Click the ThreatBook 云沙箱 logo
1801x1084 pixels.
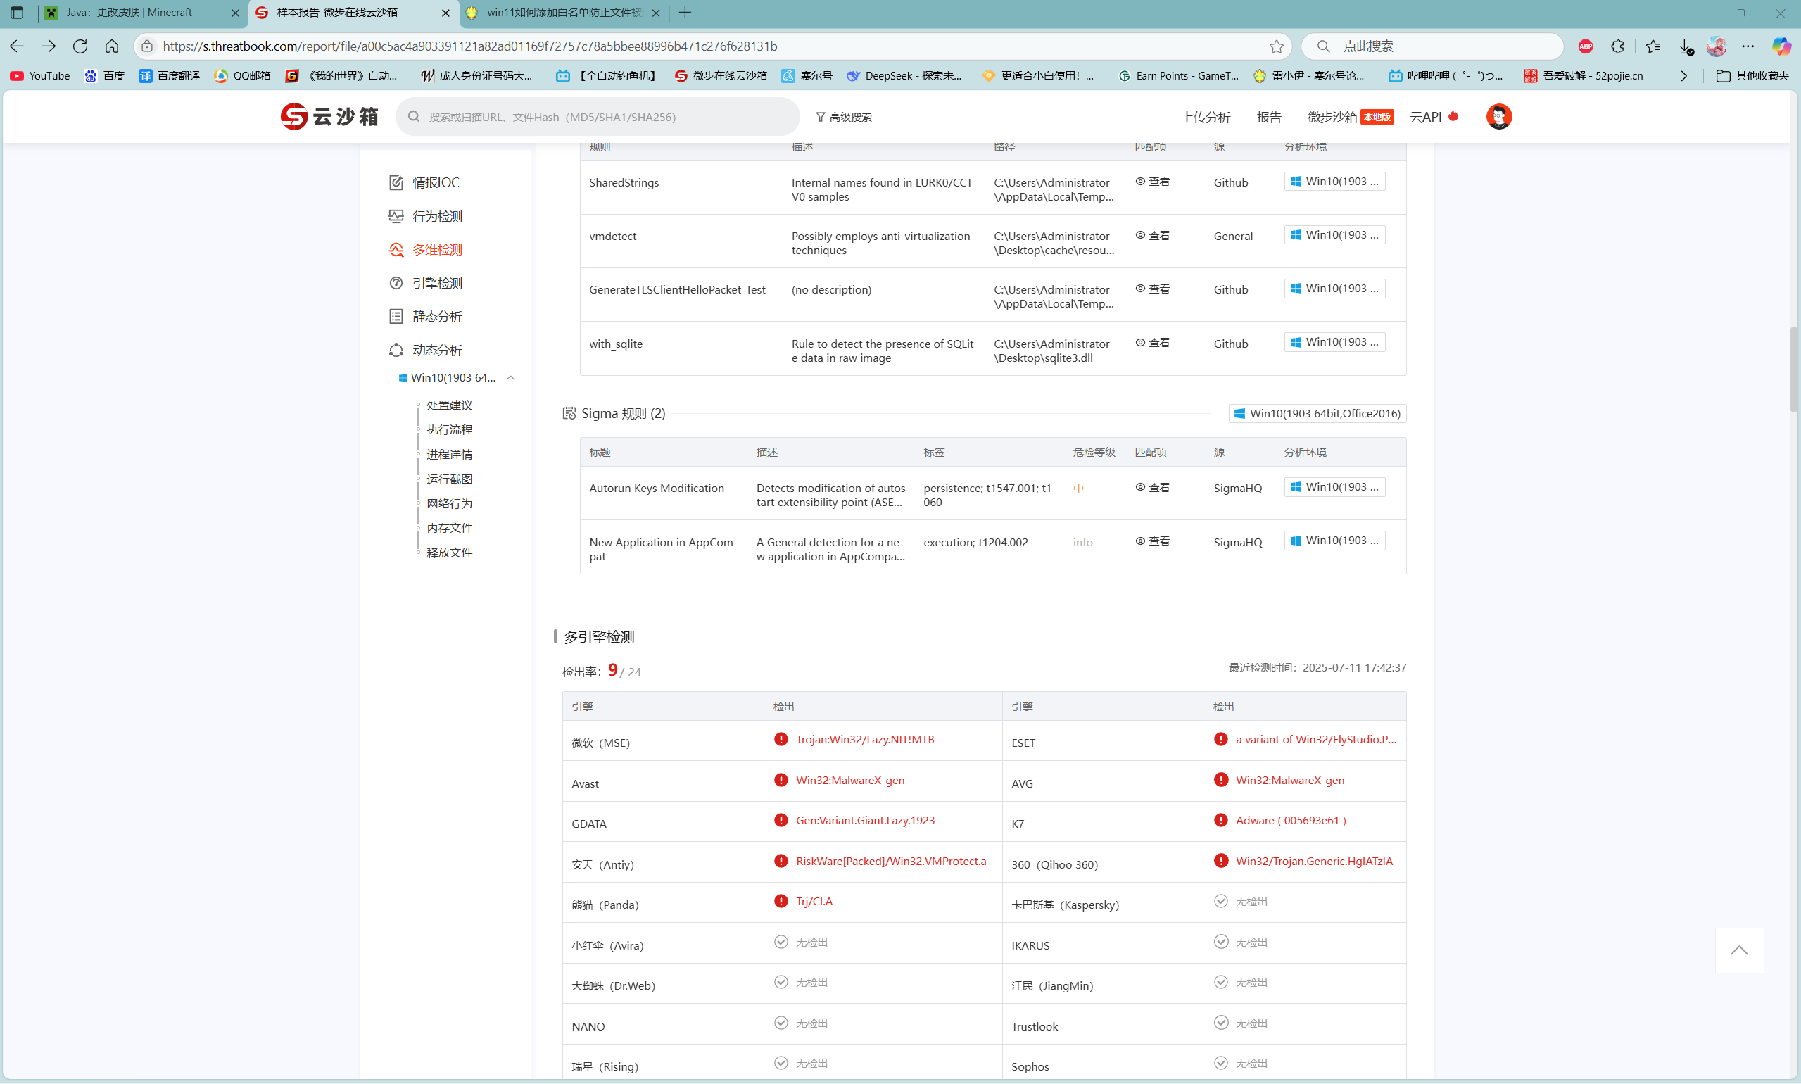tap(329, 116)
